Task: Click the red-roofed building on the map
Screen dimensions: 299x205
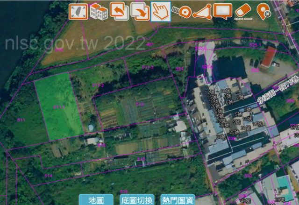Action: pos(269,57)
